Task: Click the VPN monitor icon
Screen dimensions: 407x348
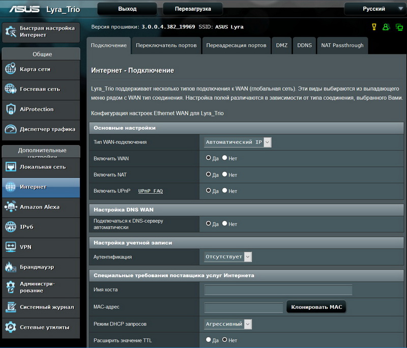Action: coord(11,247)
